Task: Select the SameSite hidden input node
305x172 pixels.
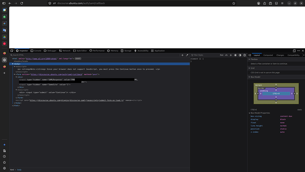Action: 45,84
